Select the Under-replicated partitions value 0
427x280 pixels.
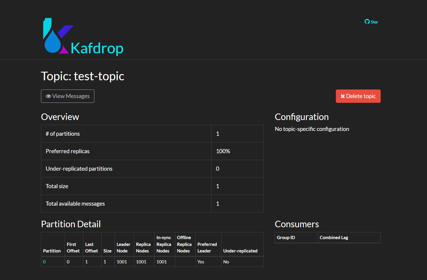[x=218, y=169]
